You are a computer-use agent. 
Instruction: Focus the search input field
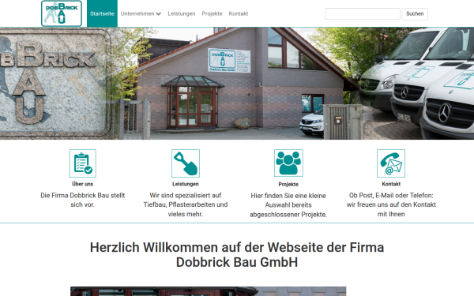tap(363, 14)
